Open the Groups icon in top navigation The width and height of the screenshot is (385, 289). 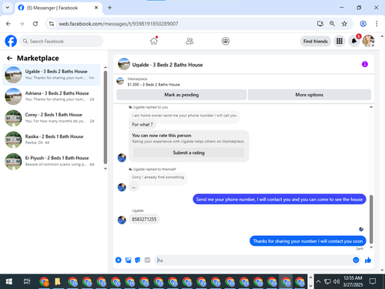click(x=226, y=41)
